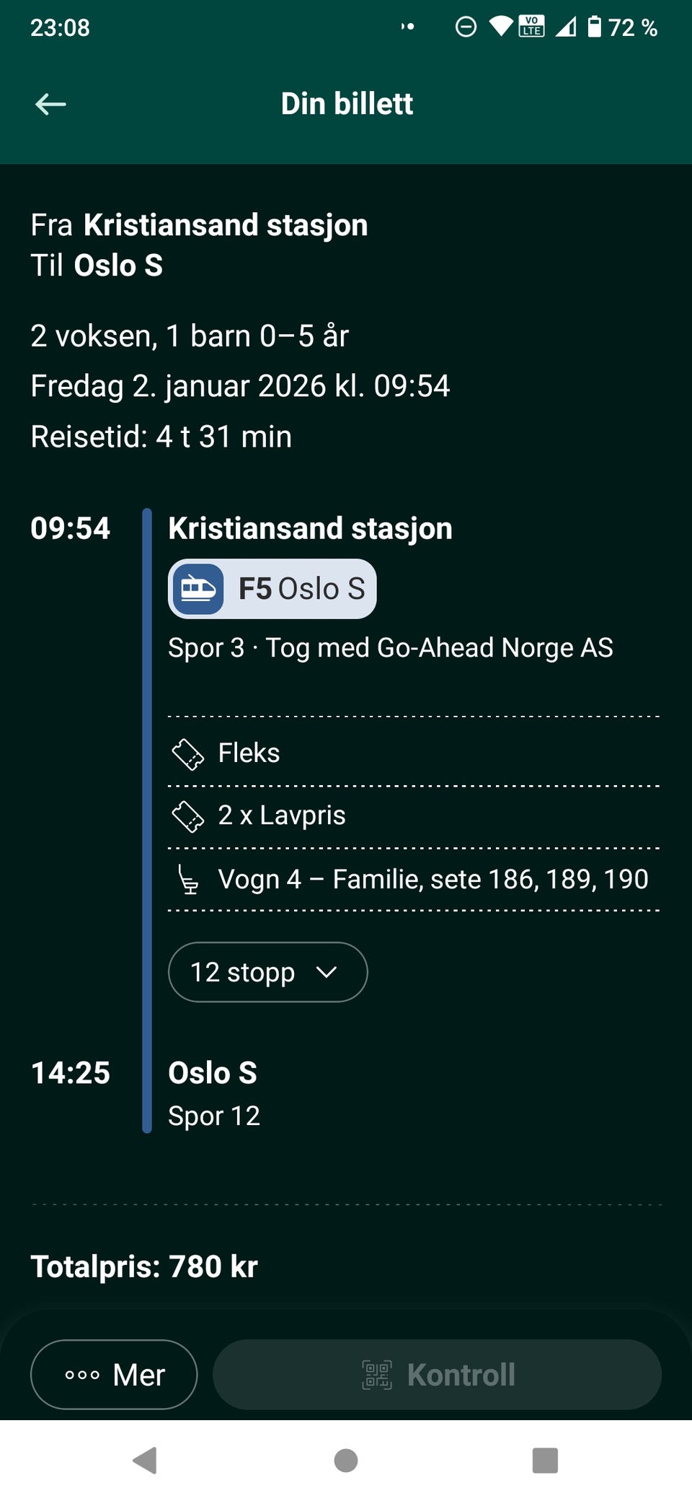This screenshot has height=1501, width=692.
Task: Go to Android home screen
Action: (346, 1461)
